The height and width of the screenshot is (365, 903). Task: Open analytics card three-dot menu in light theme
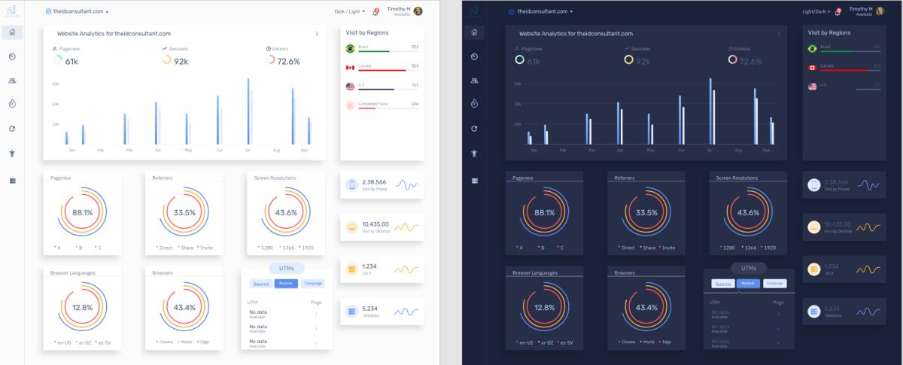317,33
